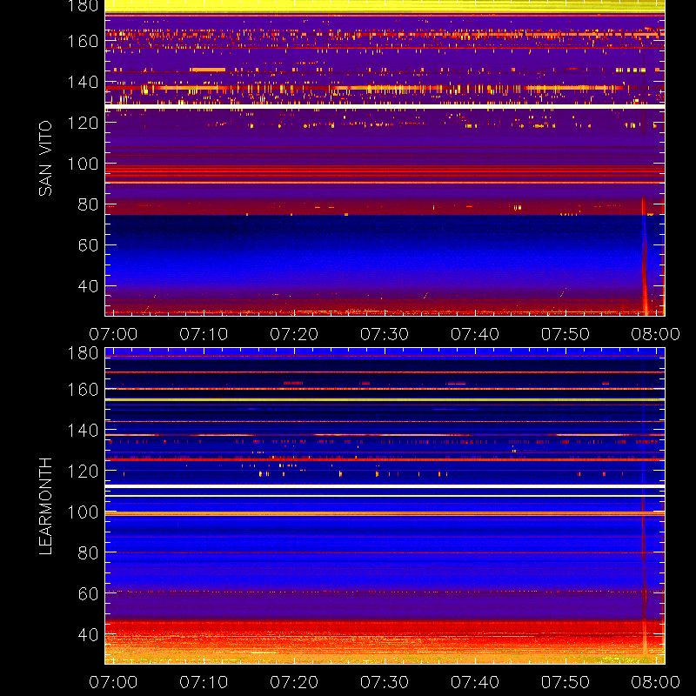
Task: Select 160 on the San Vito frequency axis
Action: pos(83,41)
